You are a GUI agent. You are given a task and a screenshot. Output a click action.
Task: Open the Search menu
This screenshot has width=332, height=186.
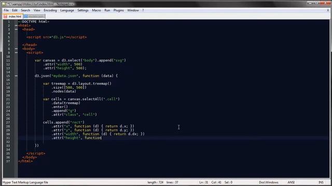tap(25, 10)
